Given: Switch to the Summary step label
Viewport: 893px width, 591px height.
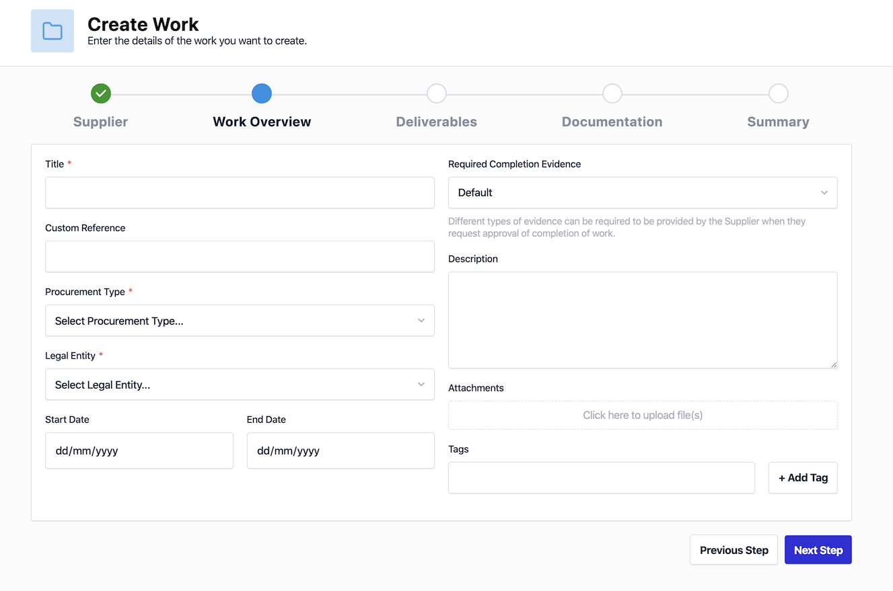Looking at the screenshot, I should tap(779, 122).
